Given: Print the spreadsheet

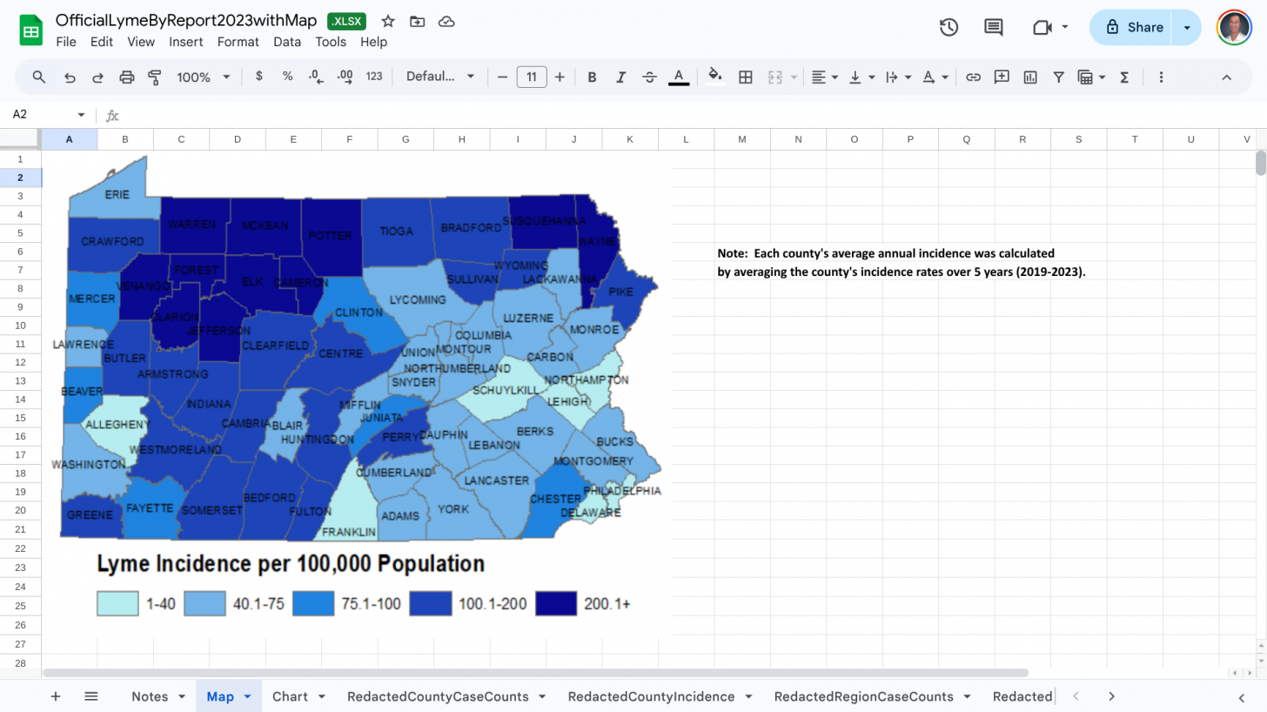Looking at the screenshot, I should point(127,77).
